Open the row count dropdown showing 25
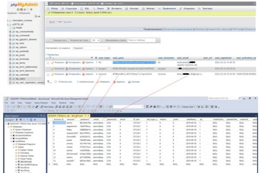The width and height of the screenshot is (260, 173). tap(95, 40)
